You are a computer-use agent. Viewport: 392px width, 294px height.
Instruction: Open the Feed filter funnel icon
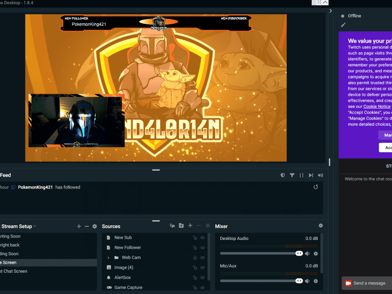[x=292, y=175]
